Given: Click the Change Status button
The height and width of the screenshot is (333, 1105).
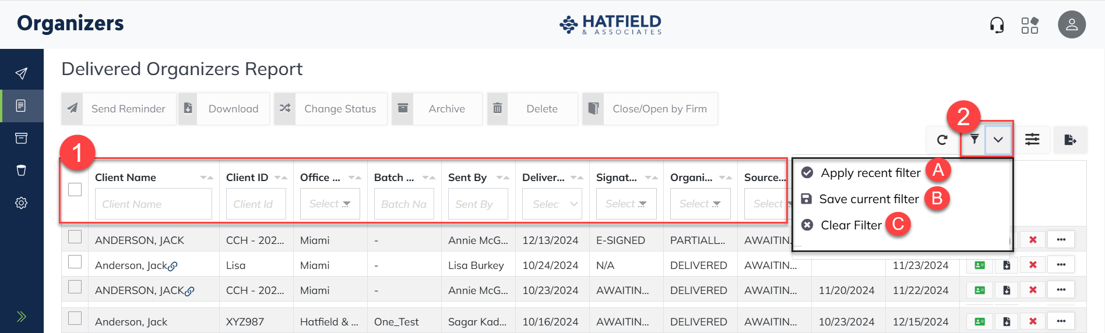Looking at the screenshot, I should [330, 109].
